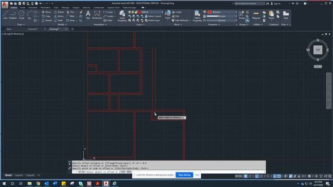Open the object color ByLayer dropdown
The width and height of the screenshot is (333, 187).
222,12
